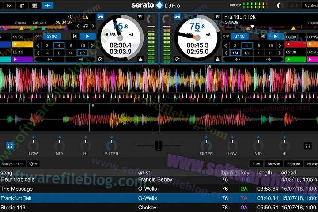The height and width of the screenshot is (212, 318).
Task: Click the Serato round waveform logo
Action: click(x=159, y=5)
